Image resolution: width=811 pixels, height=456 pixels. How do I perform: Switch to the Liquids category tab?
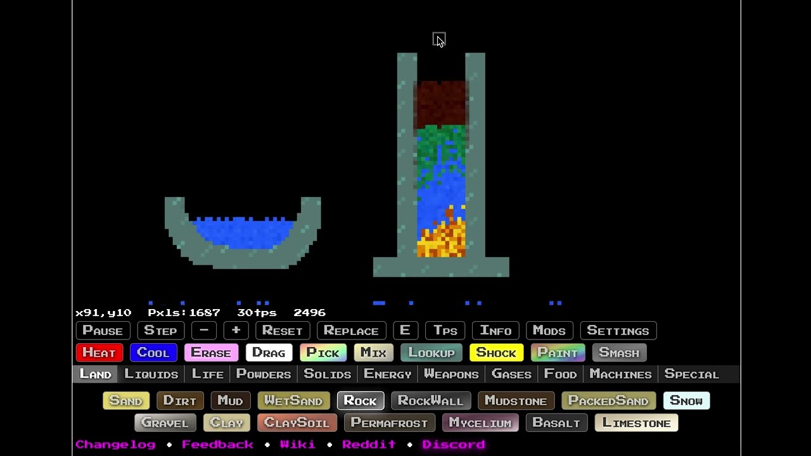151,374
